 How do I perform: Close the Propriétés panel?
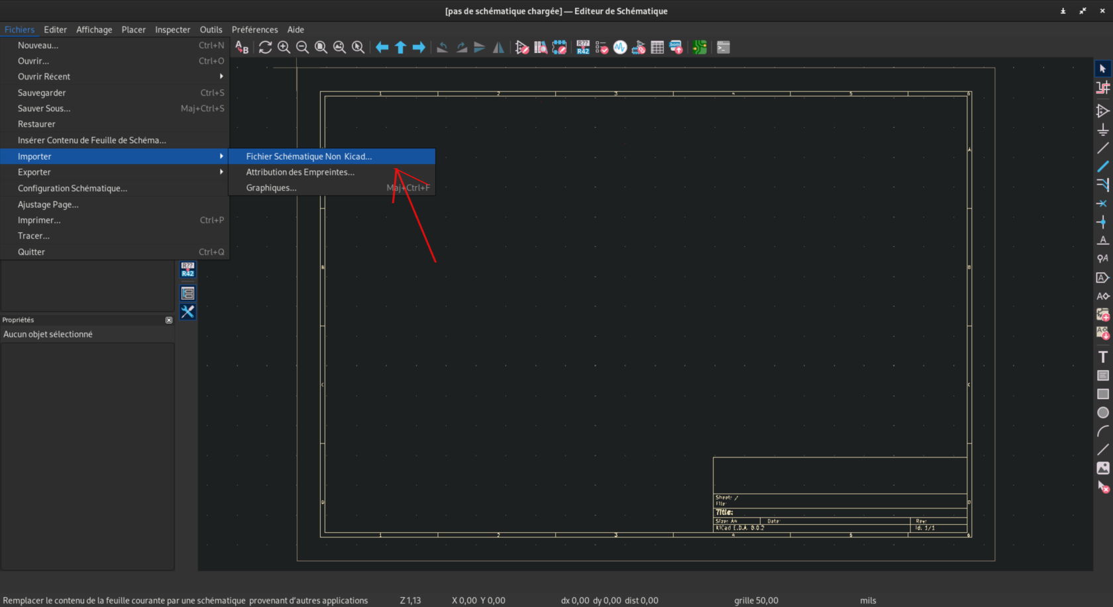[169, 320]
